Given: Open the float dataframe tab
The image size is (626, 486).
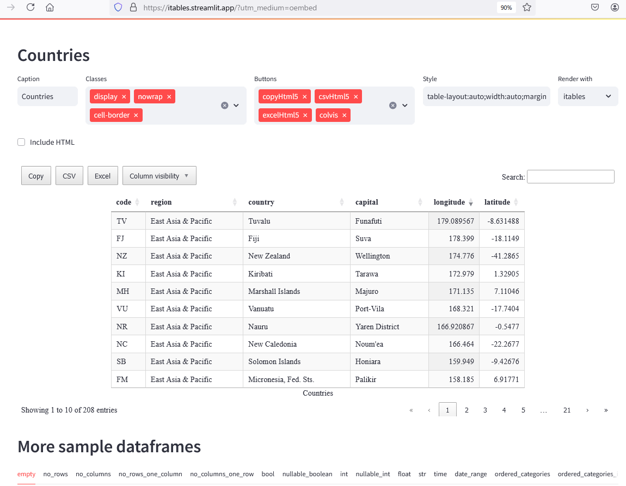Looking at the screenshot, I should click(404, 474).
